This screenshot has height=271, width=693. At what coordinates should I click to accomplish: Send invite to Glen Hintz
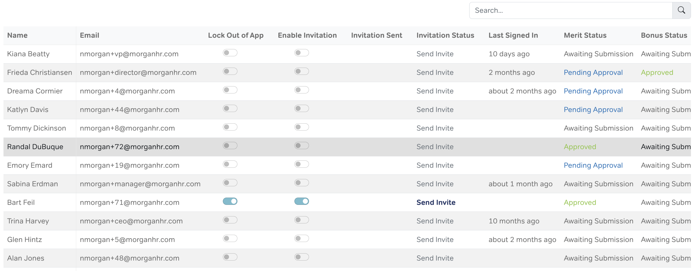(435, 240)
